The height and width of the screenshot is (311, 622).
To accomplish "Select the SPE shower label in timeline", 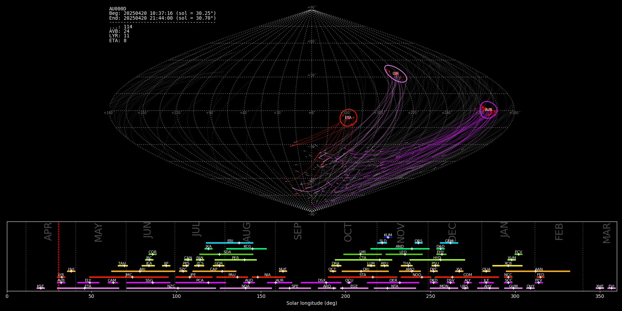I will (295, 286).
